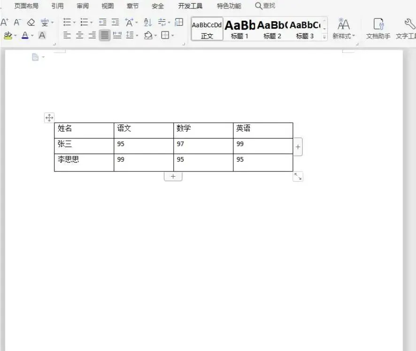Decrease font size with the A- icon
Image resolution: width=416 pixels, height=351 pixels.
(x=17, y=22)
